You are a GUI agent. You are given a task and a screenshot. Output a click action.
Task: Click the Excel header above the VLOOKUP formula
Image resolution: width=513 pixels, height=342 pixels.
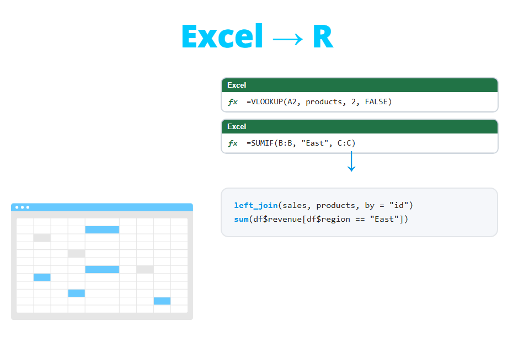(360, 85)
